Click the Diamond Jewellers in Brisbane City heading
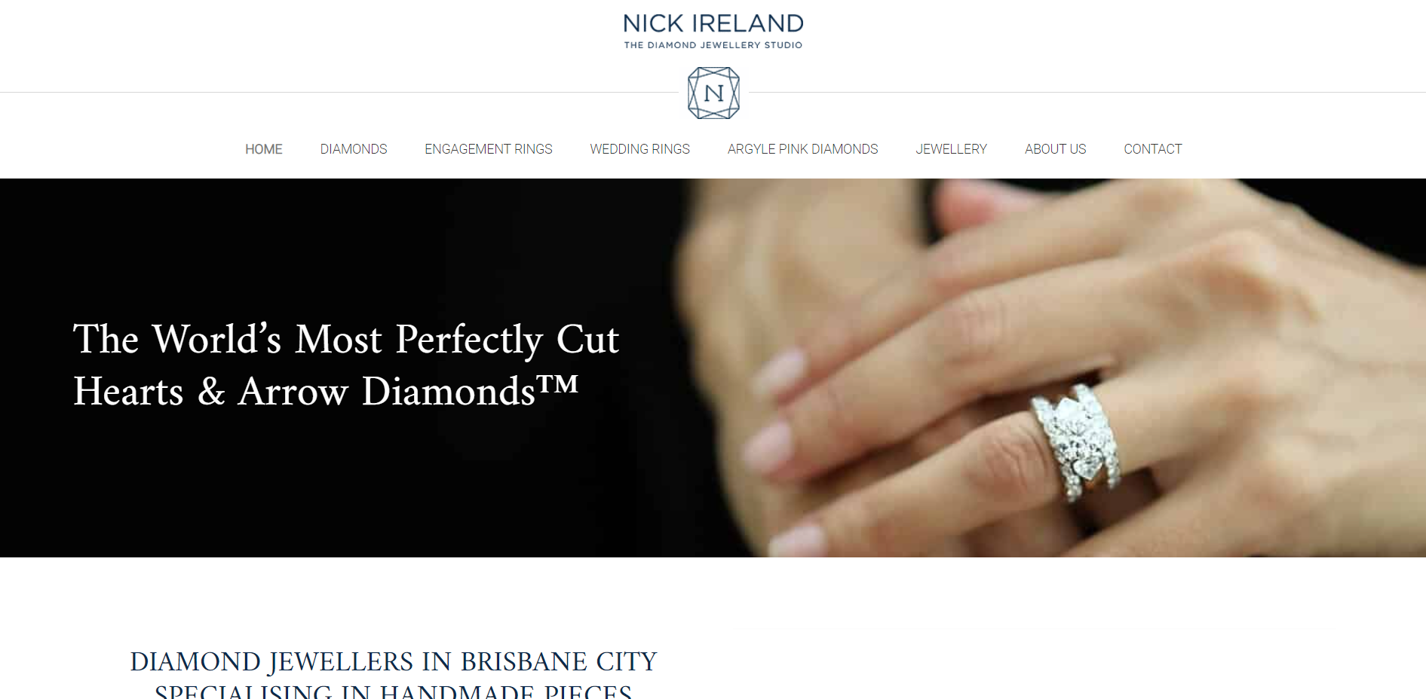The image size is (1426, 699). 394,661
